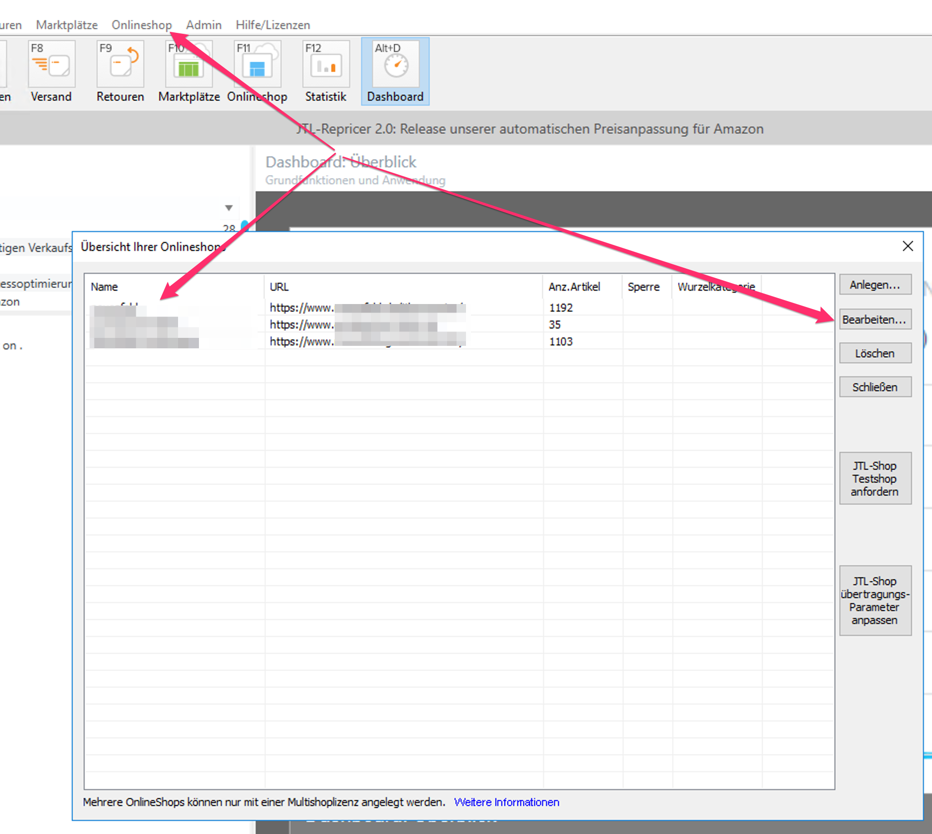Open the Statistik F12 toolbar icon
Image resolution: width=932 pixels, height=834 pixels.
tap(326, 71)
